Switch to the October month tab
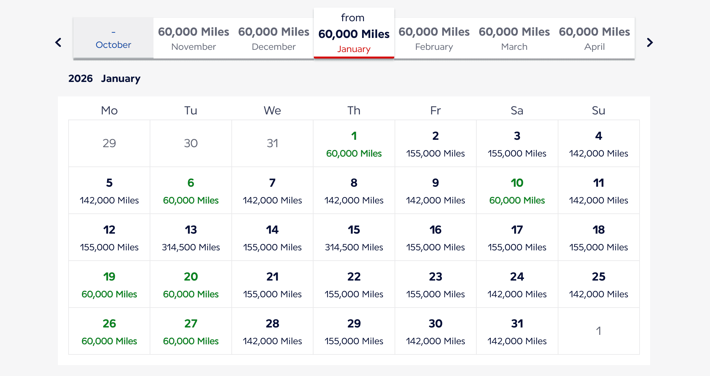Image resolution: width=710 pixels, height=376 pixels. tap(113, 38)
